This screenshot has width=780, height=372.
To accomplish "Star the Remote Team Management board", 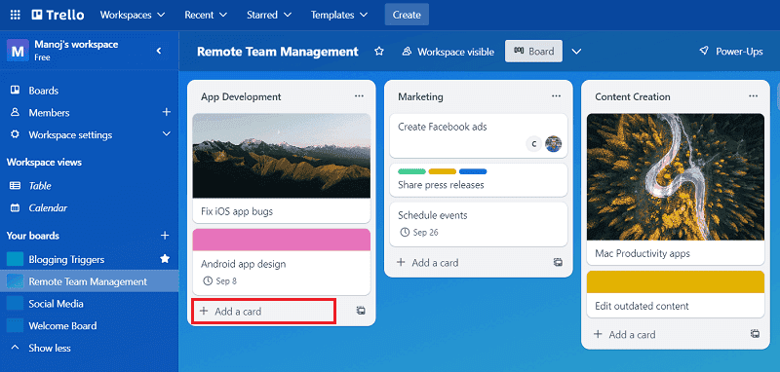I will [x=379, y=52].
